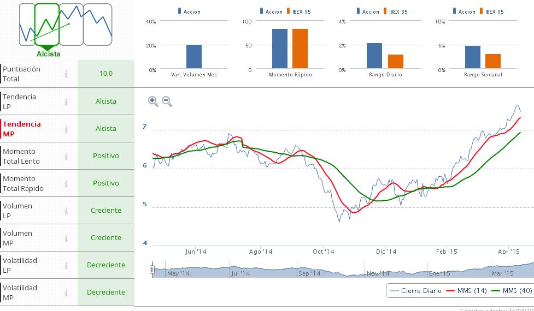The width and height of the screenshot is (534, 311).
Task: Toggle MMS (40) line in chart legend
Action: [x=512, y=291]
